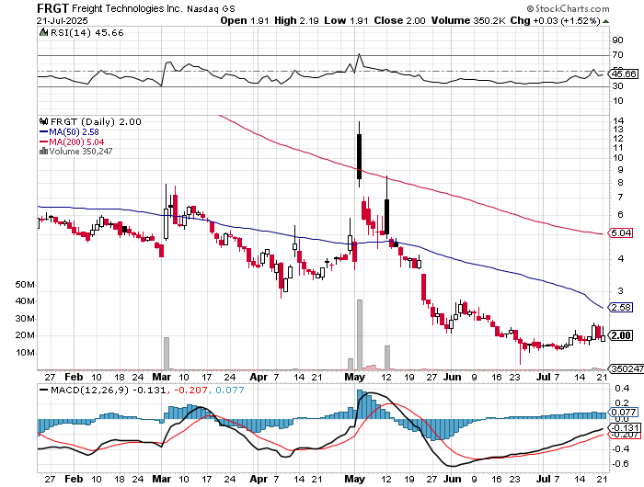Click the blue MA(50) legend line
The image size is (644, 487).
[x=43, y=131]
